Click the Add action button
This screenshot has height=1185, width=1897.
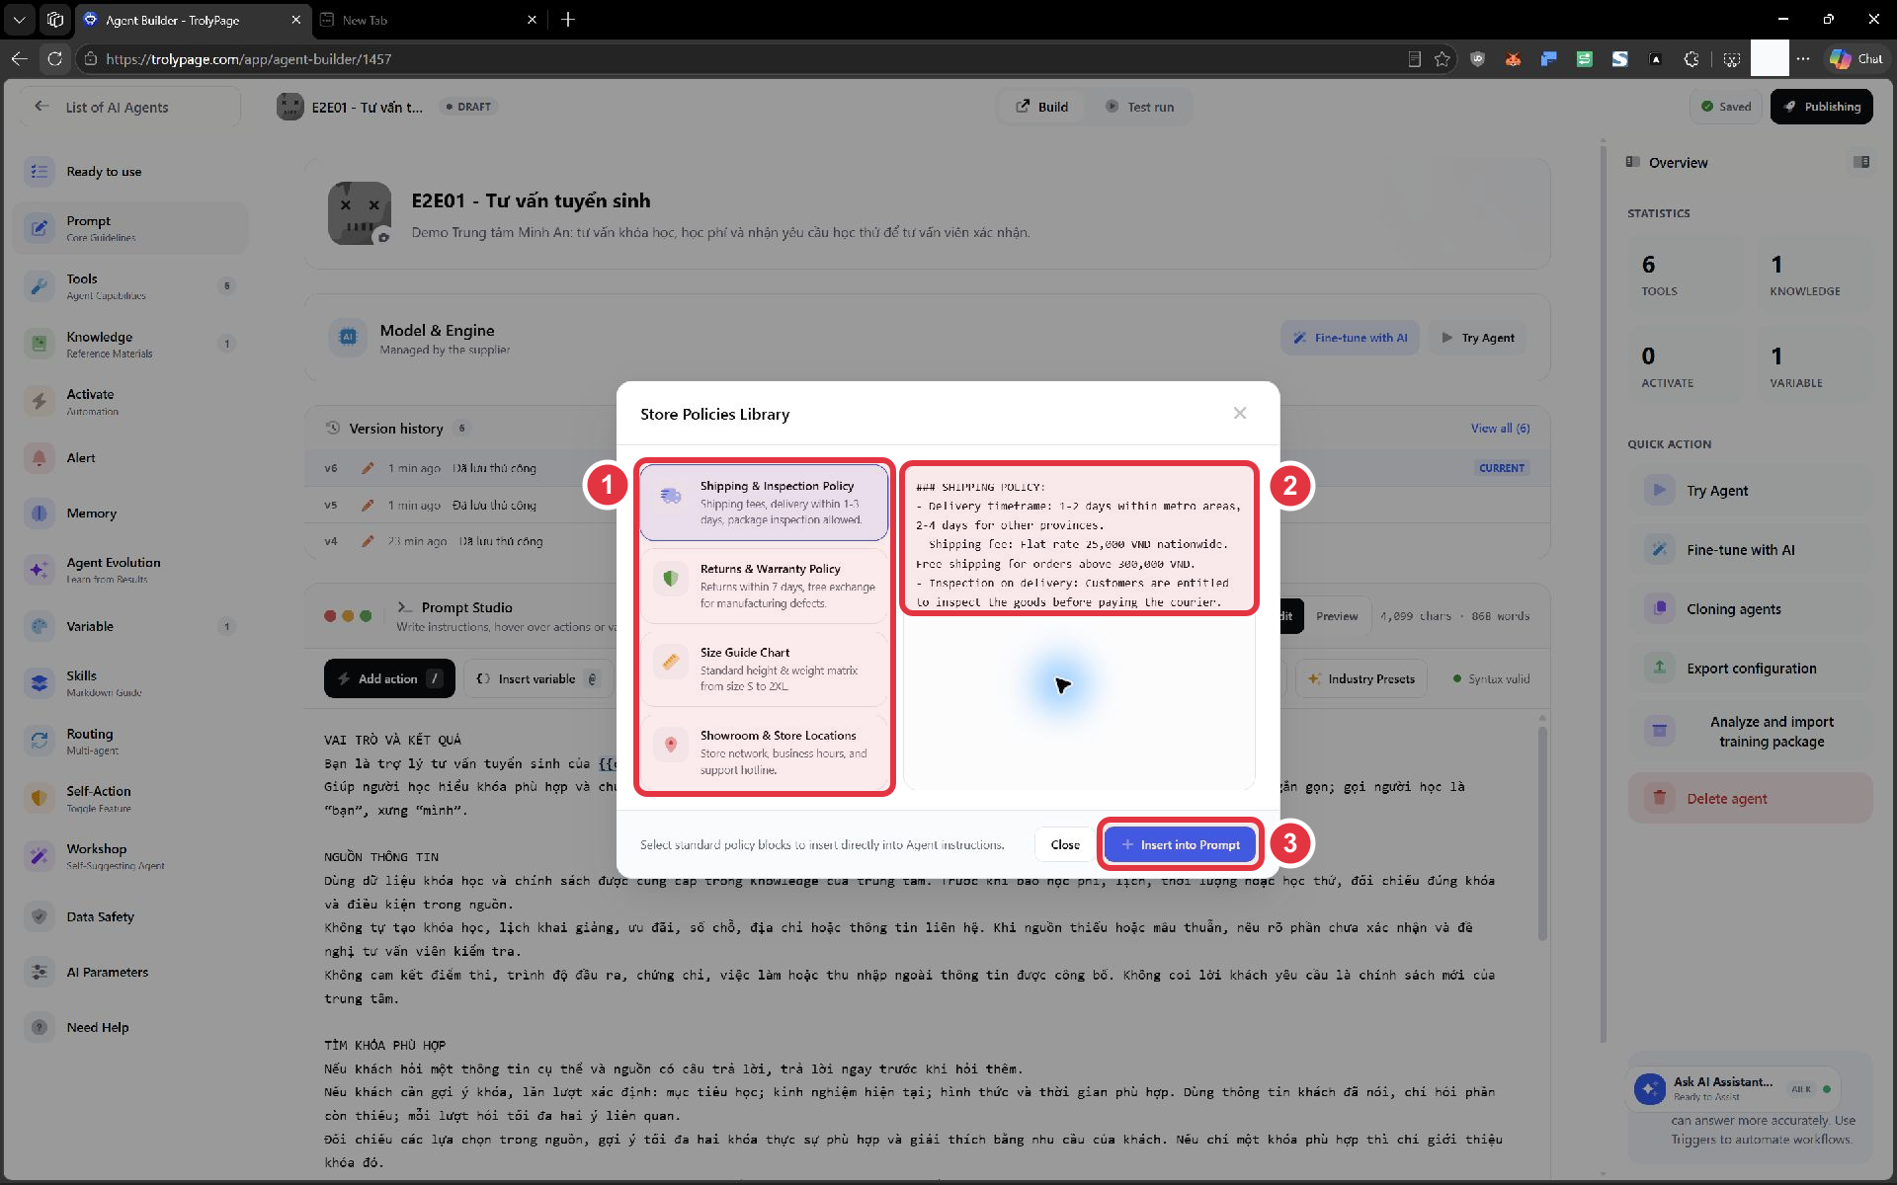[389, 678]
